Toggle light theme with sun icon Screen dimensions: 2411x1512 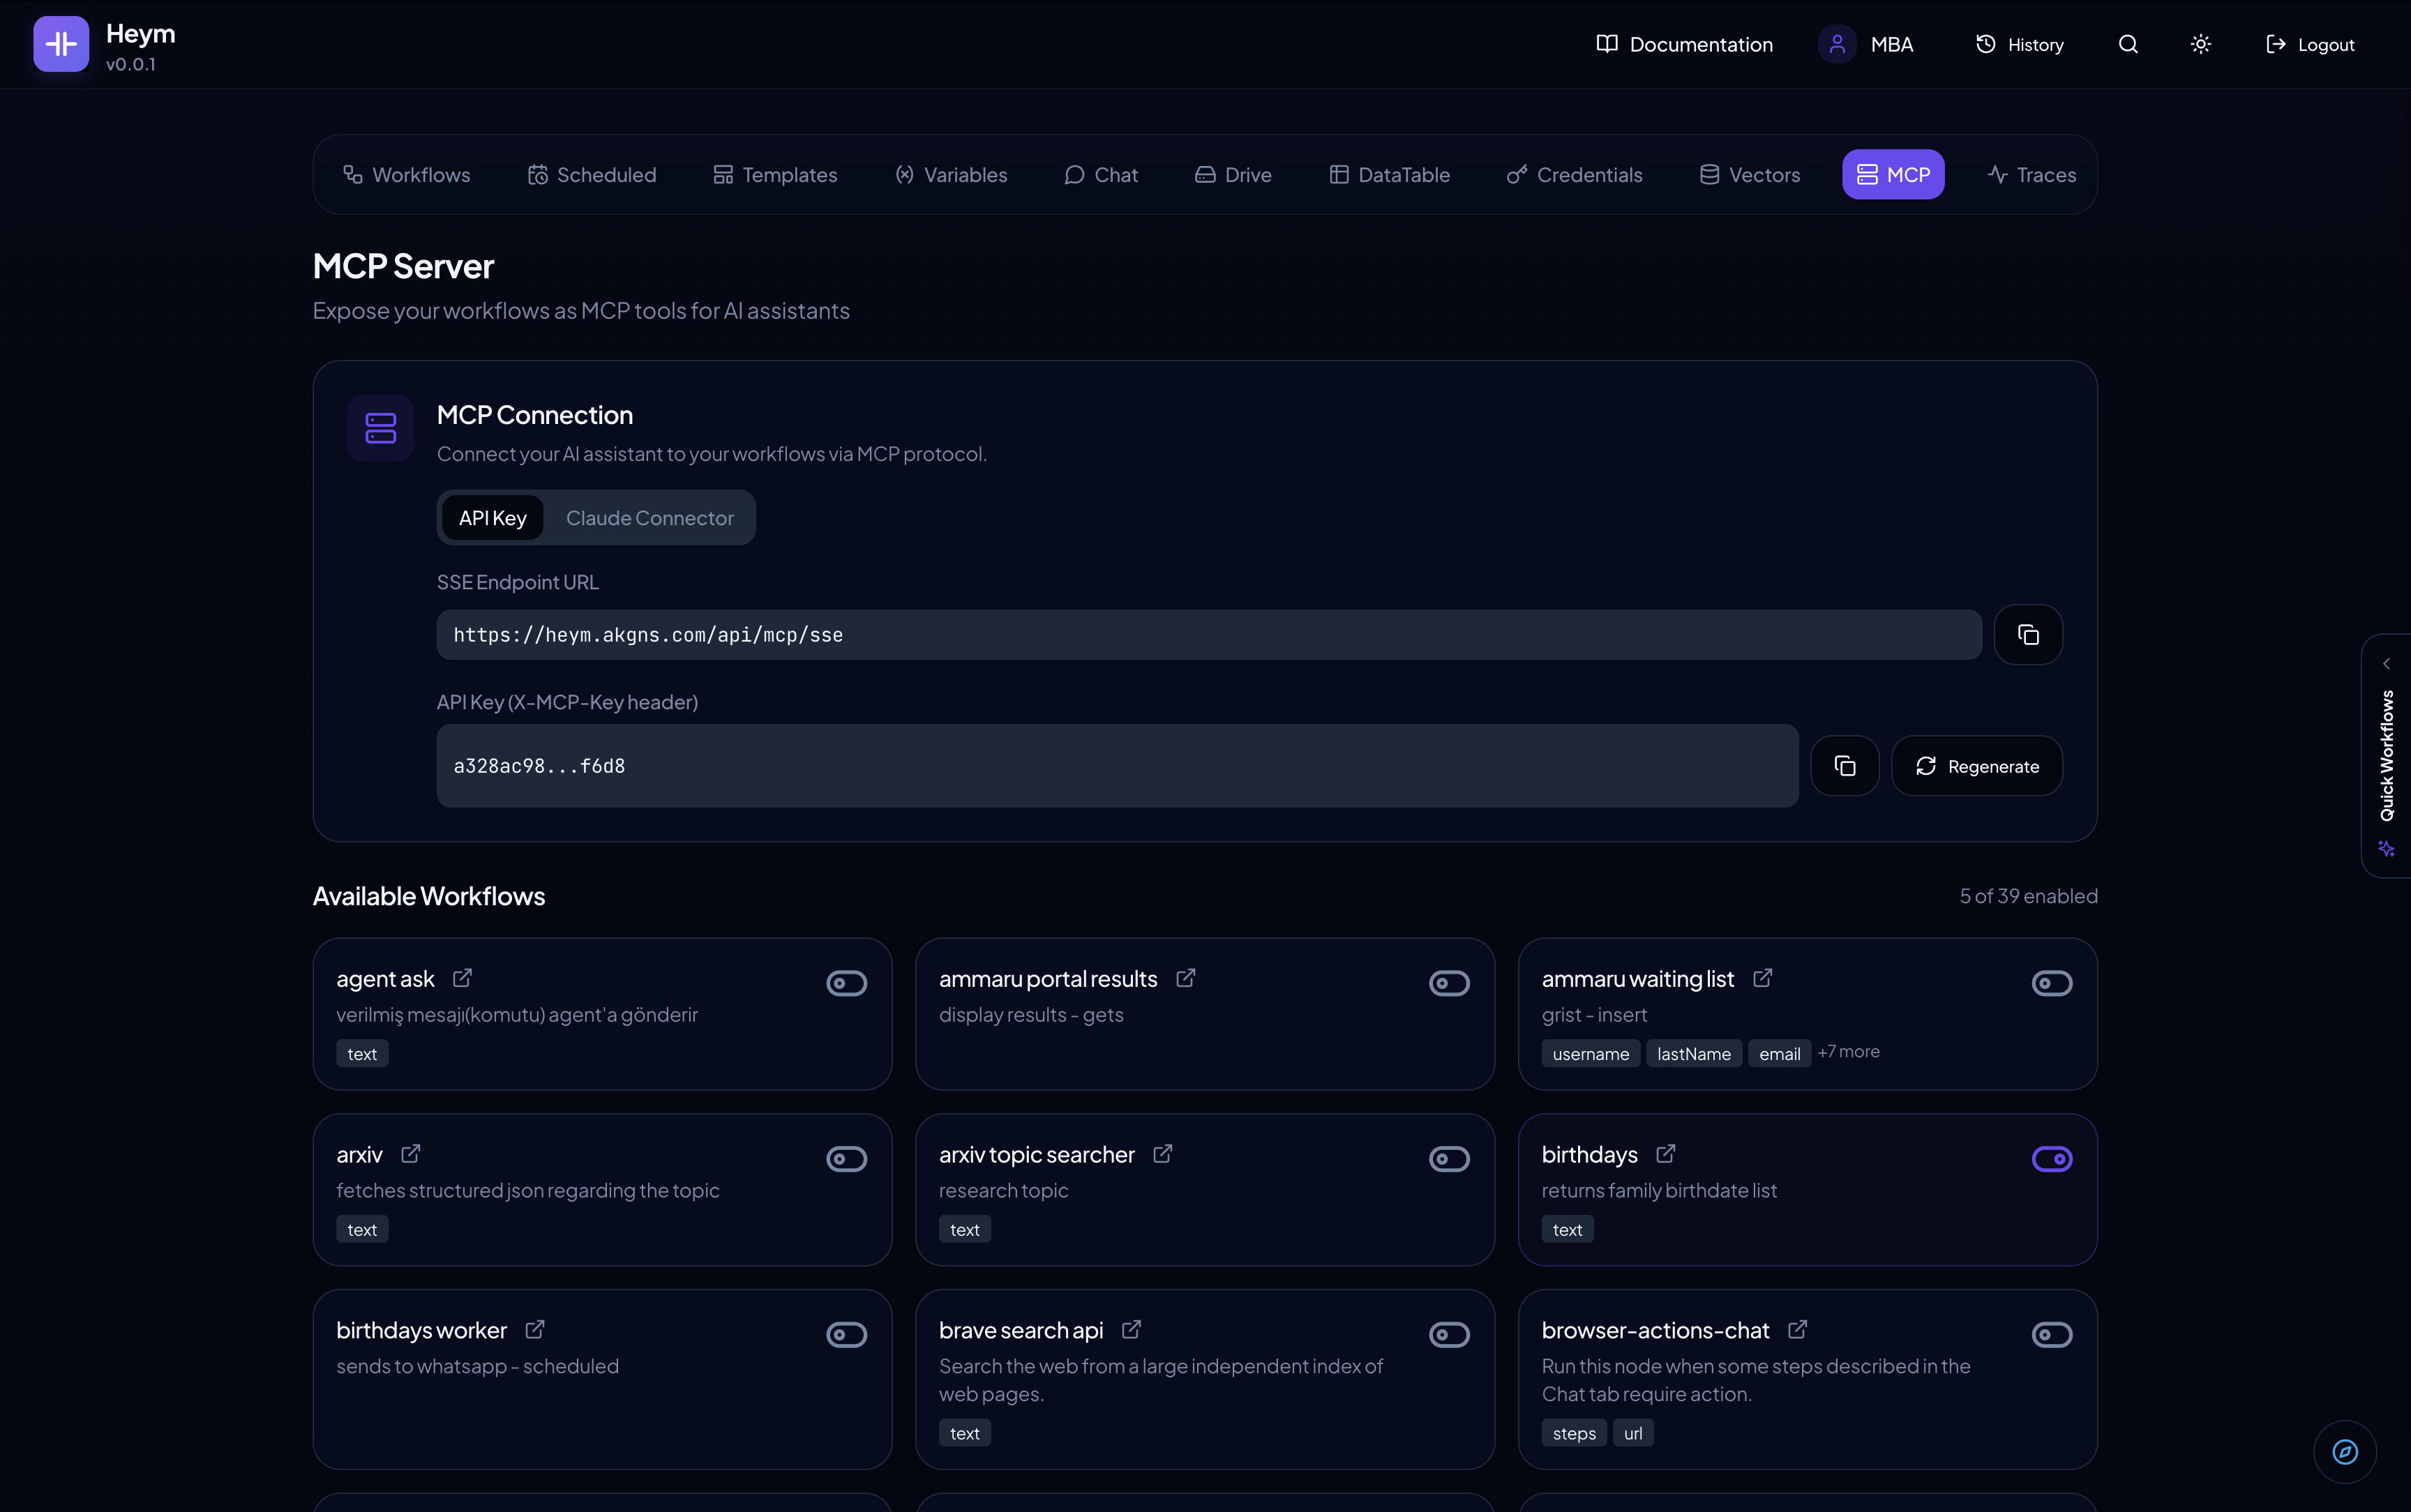tap(2200, 44)
